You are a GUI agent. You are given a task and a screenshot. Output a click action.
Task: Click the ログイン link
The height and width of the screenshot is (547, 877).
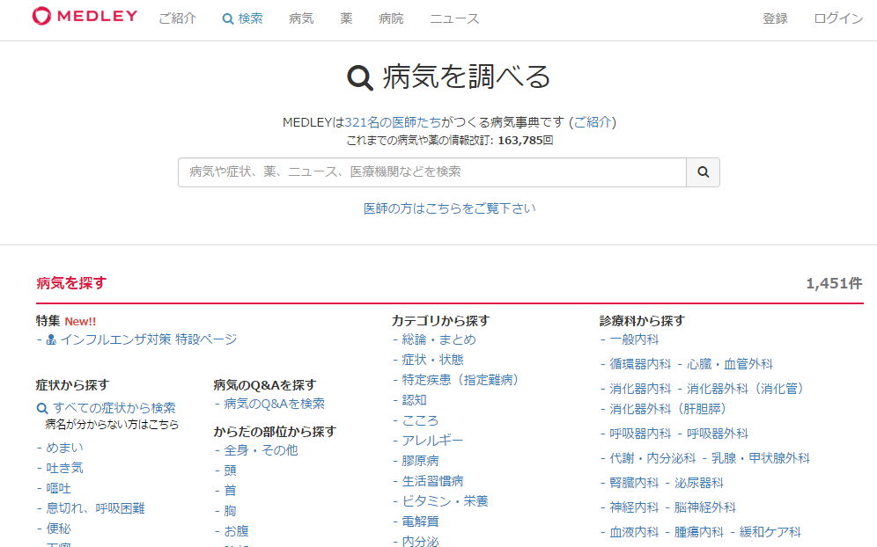838,18
